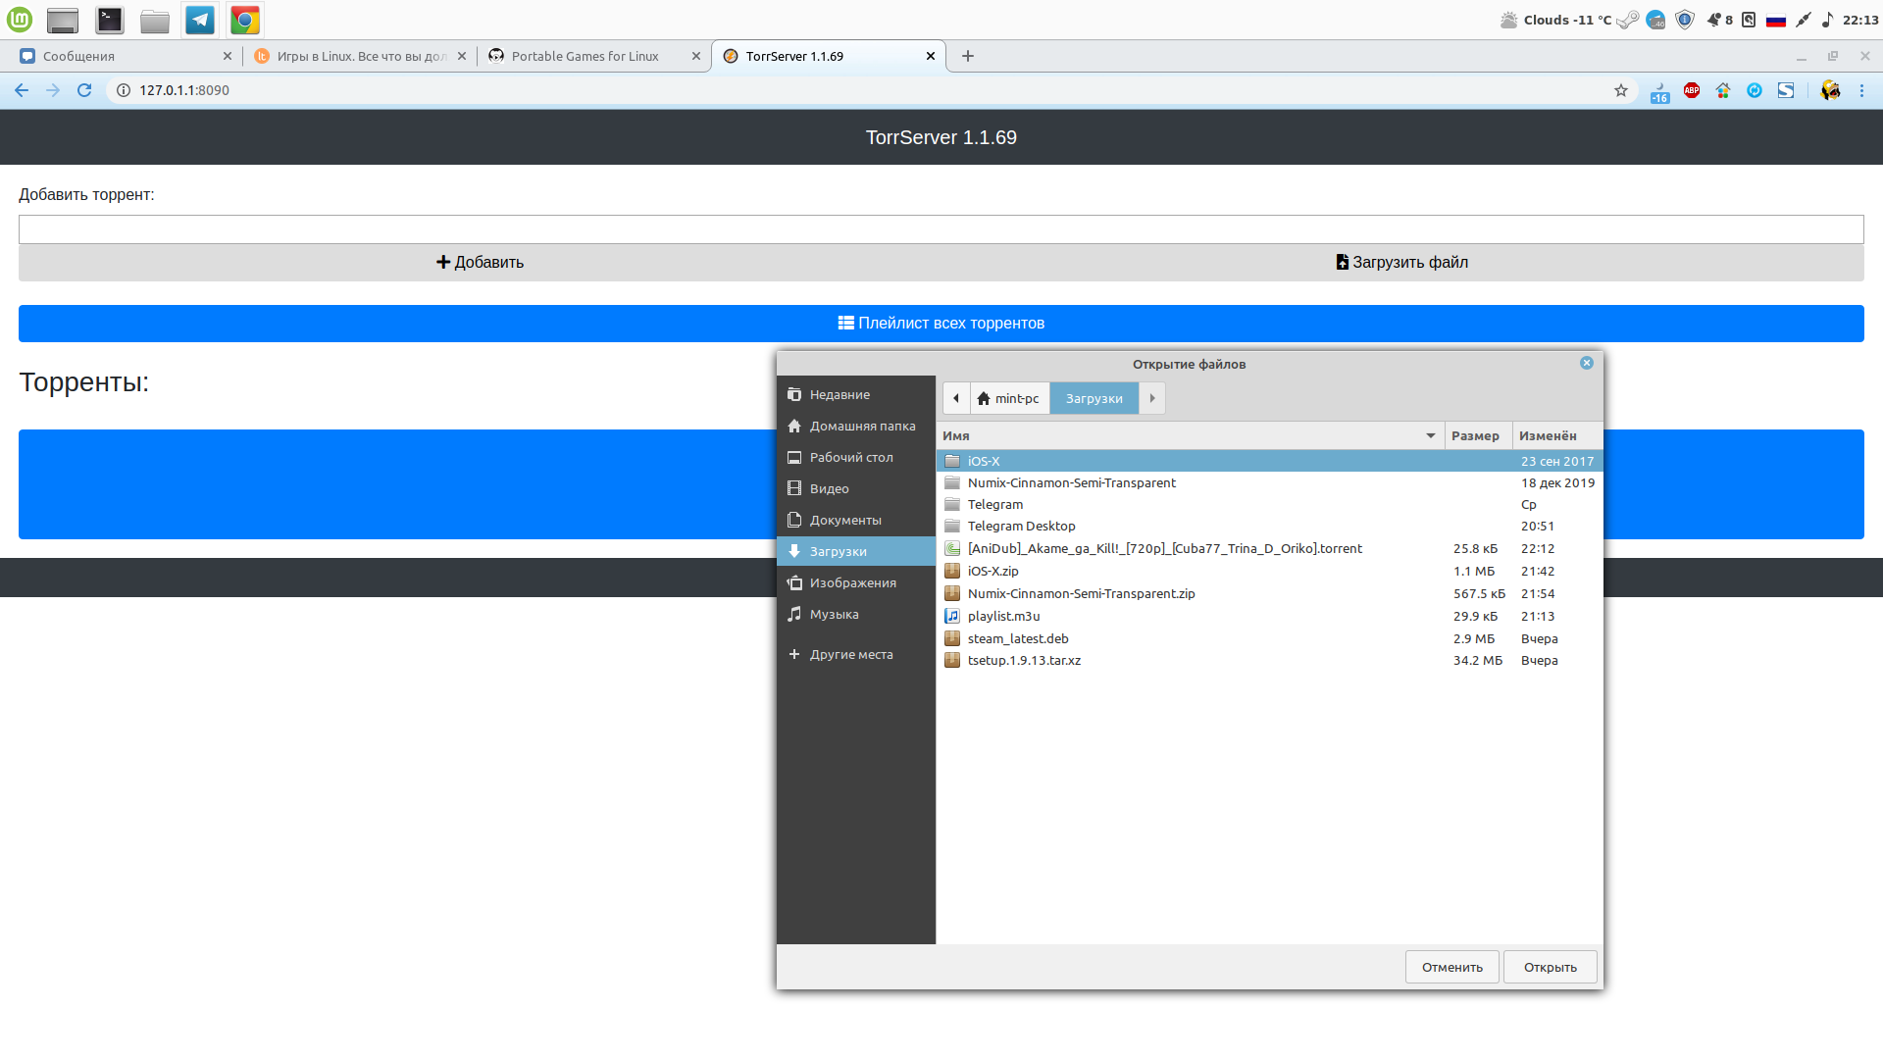Close the Открытие файлов dialog
Viewport: 1883px width, 1059px height.
[1587, 363]
